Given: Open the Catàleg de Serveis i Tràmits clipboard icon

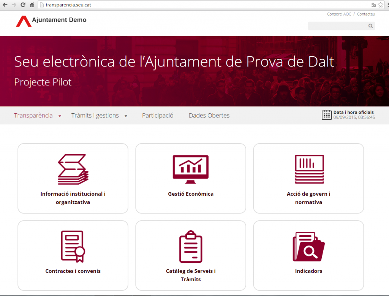Looking at the screenshot, I should coord(190,246).
